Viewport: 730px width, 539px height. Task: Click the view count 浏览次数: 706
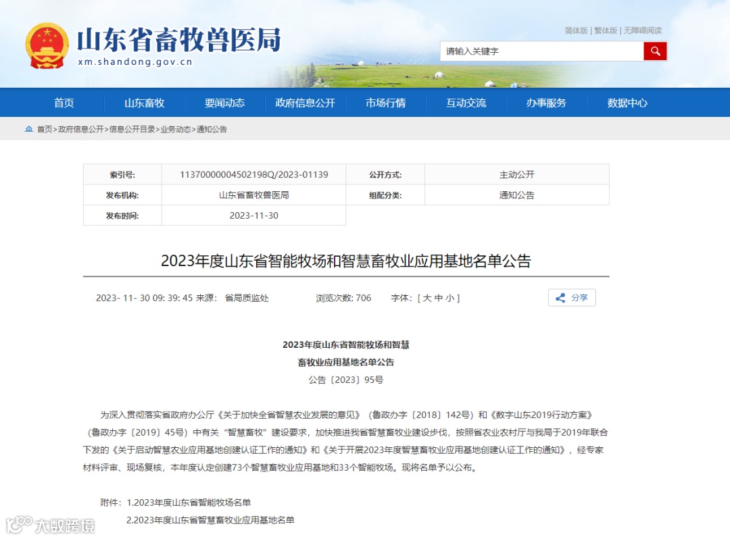pyautogui.click(x=343, y=298)
